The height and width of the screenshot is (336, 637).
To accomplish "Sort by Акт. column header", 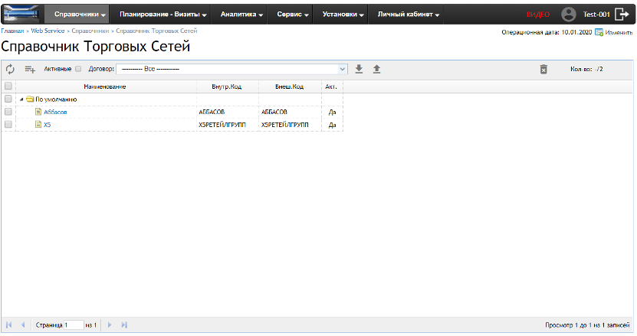I will pyautogui.click(x=331, y=86).
